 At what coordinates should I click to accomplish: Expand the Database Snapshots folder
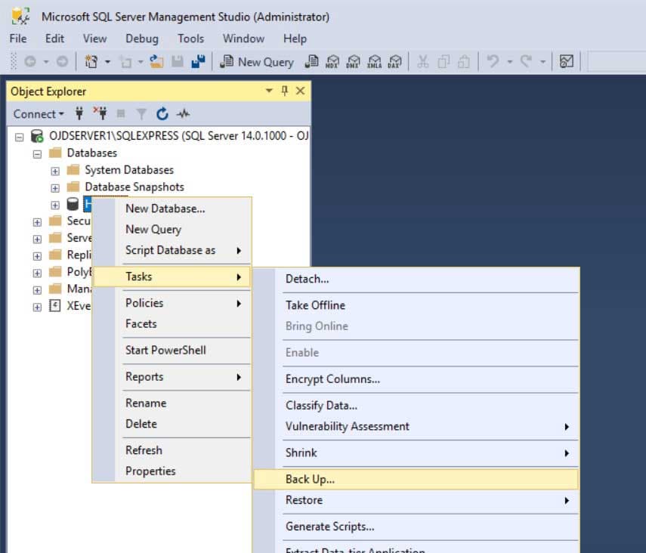click(x=55, y=188)
